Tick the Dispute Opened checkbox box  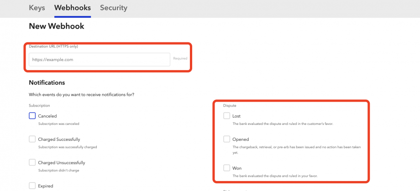[x=227, y=139]
